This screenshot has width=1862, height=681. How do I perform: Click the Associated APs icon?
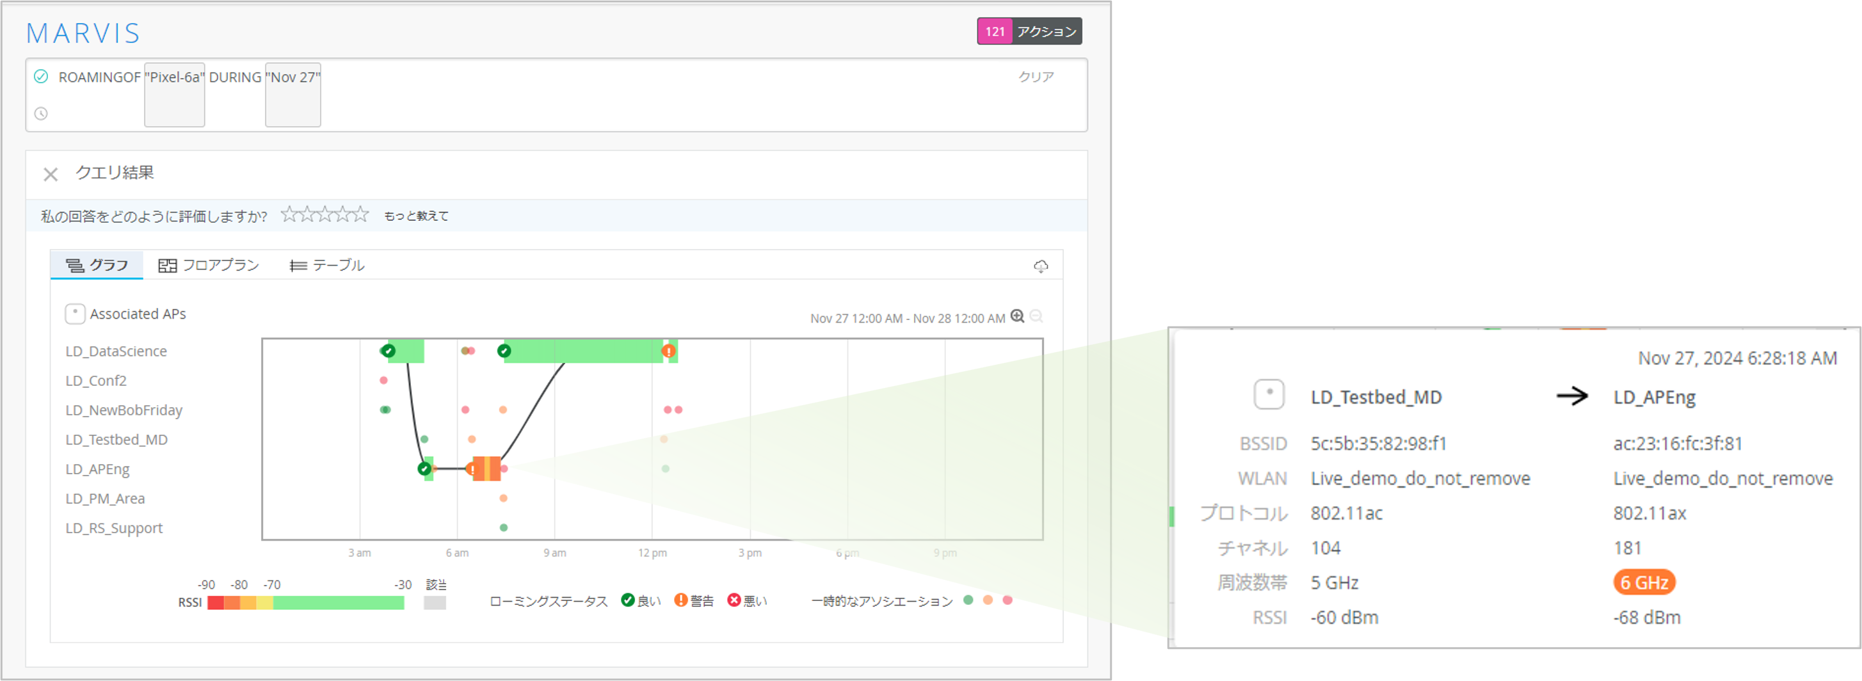74,314
